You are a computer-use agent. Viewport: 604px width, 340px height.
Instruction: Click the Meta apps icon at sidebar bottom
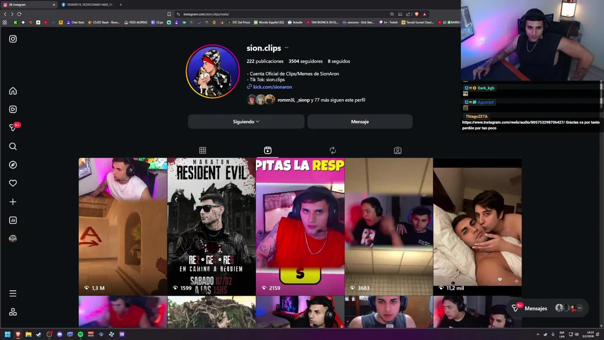point(13,312)
